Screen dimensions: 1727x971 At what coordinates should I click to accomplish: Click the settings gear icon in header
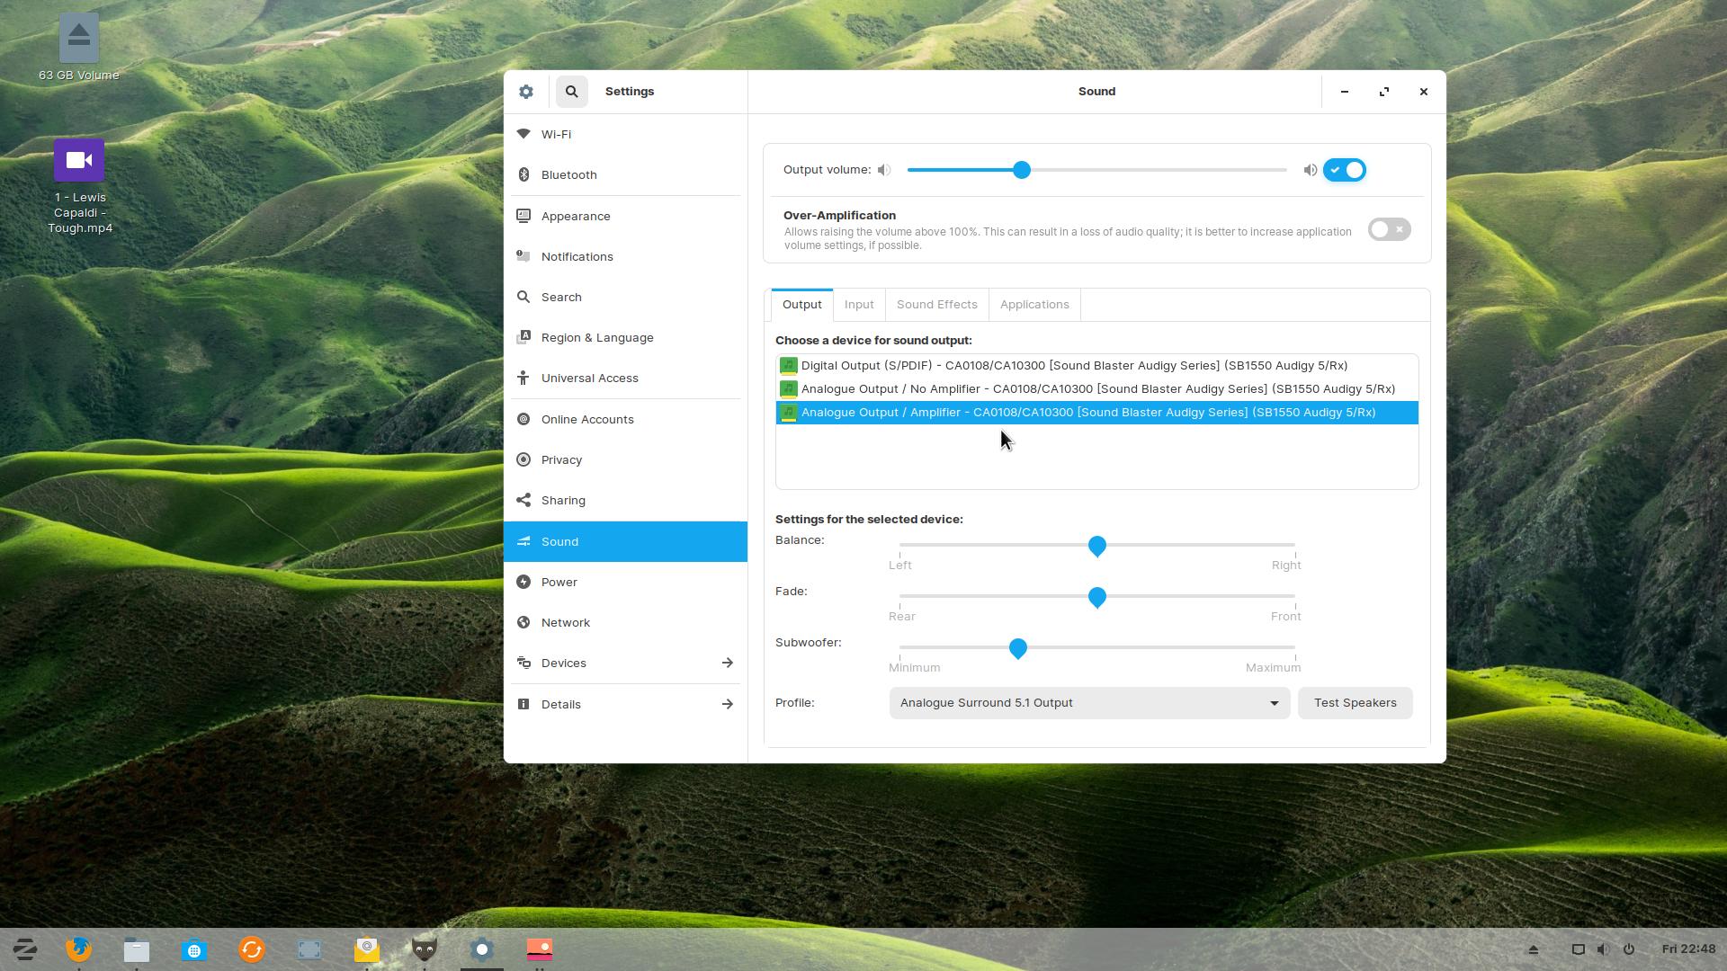click(x=526, y=92)
